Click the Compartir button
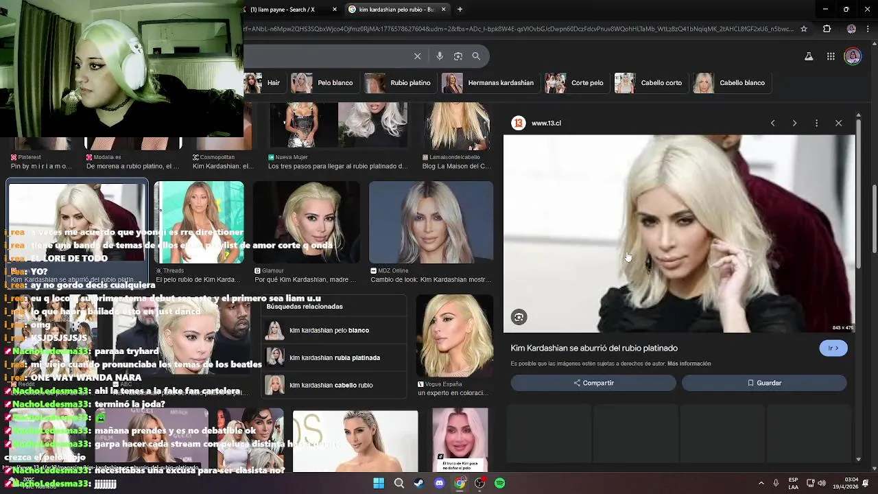This screenshot has height=494, width=878. (593, 383)
